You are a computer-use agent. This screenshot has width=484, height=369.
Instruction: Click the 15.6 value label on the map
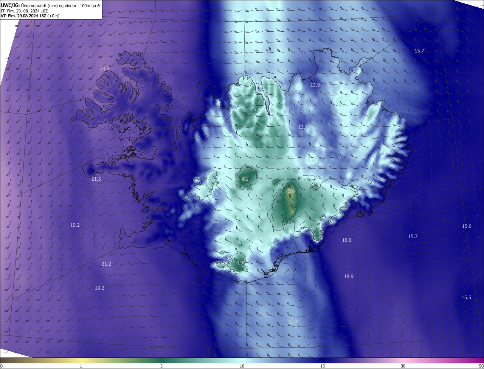coord(467,226)
